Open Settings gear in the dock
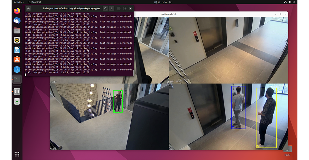The height and width of the screenshot is (160, 309). [x=17, y=92]
